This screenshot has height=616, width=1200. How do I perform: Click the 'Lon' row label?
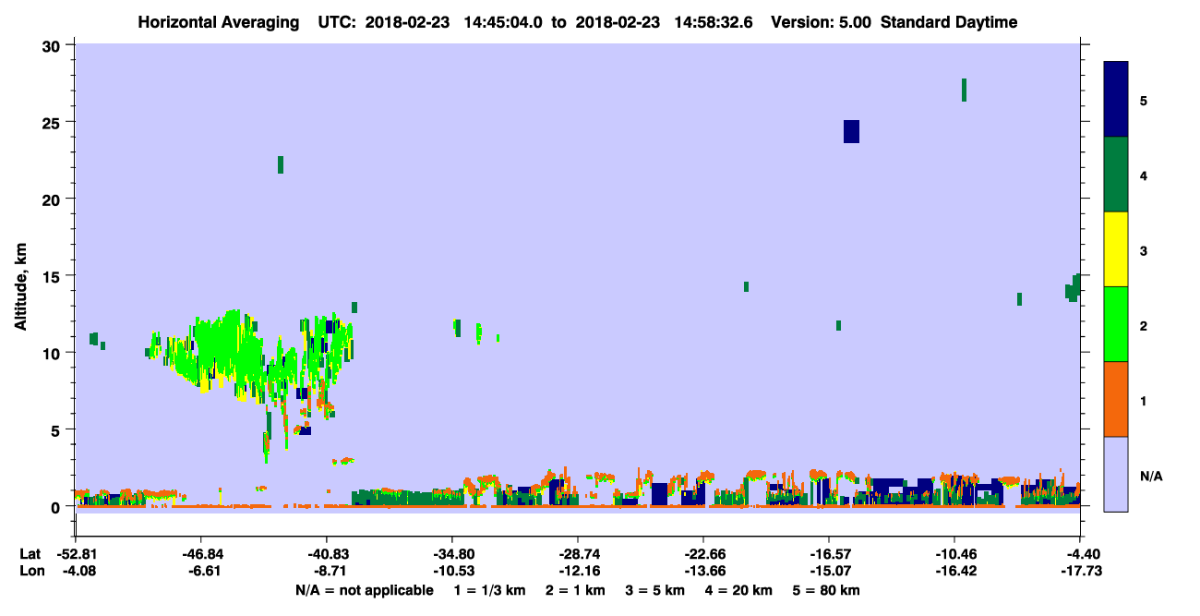click(31, 571)
